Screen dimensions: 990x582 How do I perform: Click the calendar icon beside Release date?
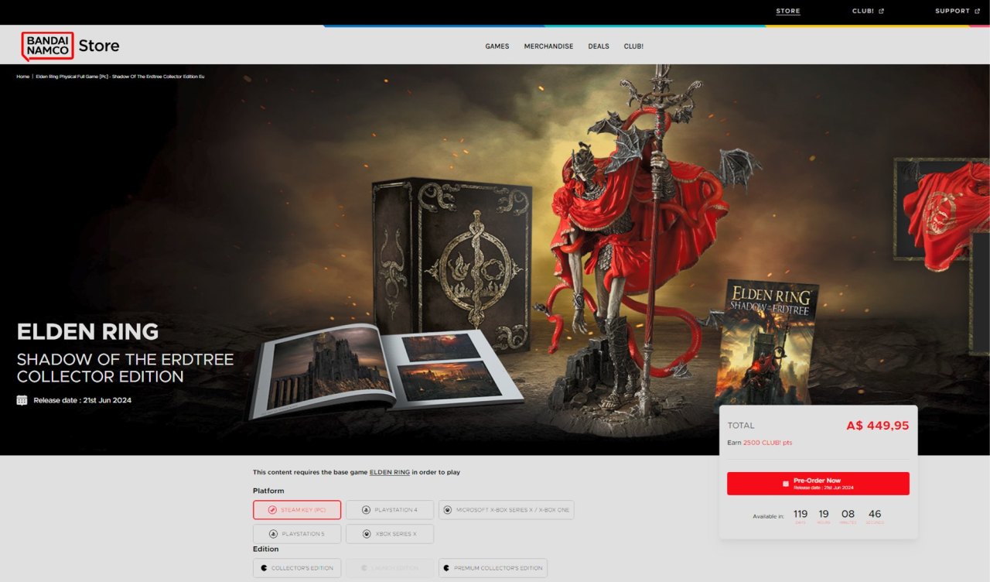(x=22, y=400)
